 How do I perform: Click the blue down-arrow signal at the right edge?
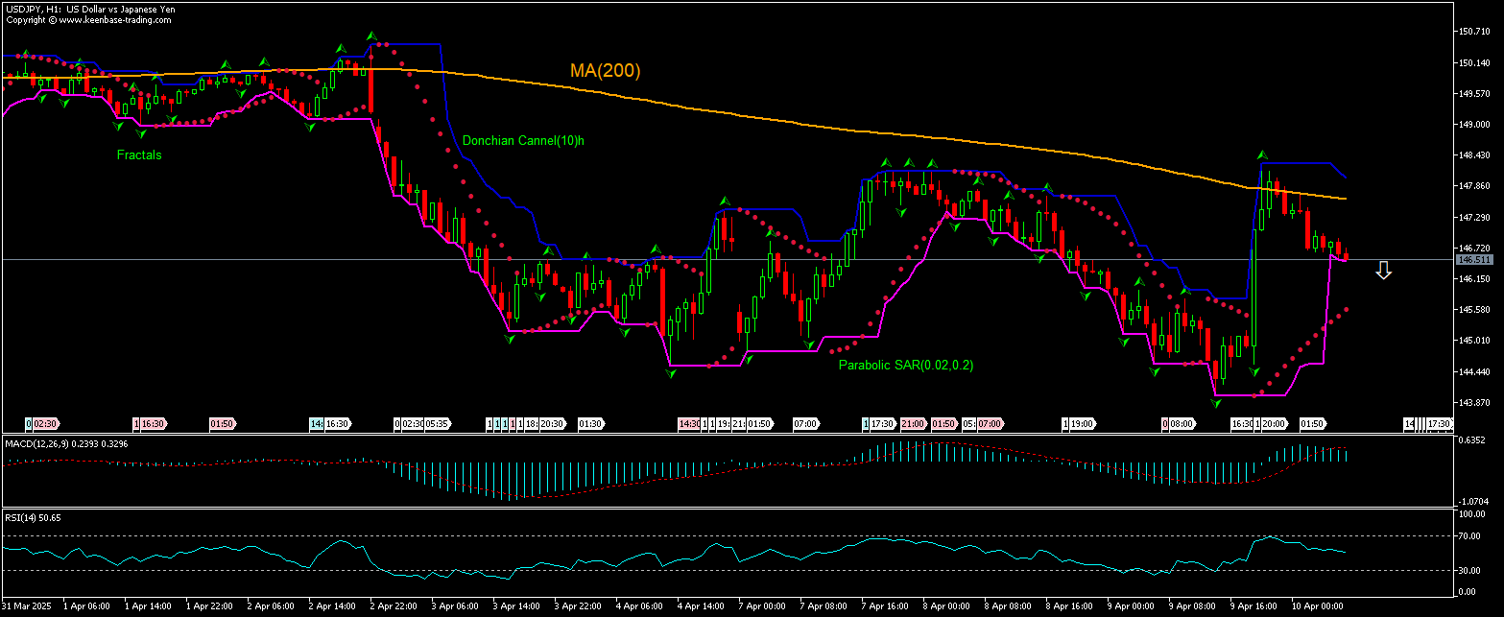[x=1383, y=271]
